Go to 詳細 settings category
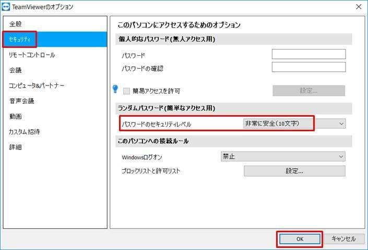The height and width of the screenshot is (250, 368). click(55, 147)
